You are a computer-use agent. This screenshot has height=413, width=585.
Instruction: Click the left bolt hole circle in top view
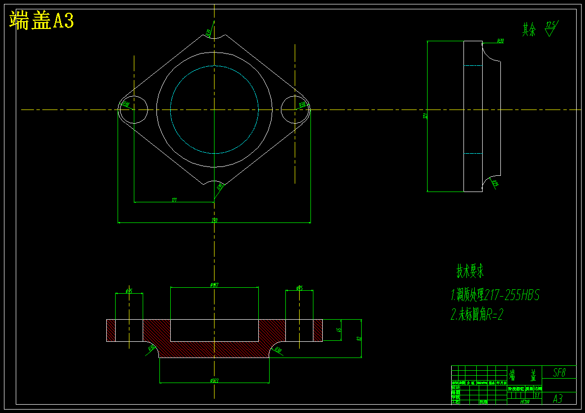[x=133, y=110]
